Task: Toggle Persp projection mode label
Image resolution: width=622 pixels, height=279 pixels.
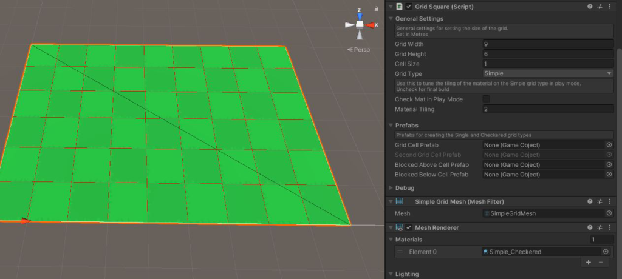Action: [x=358, y=50]
